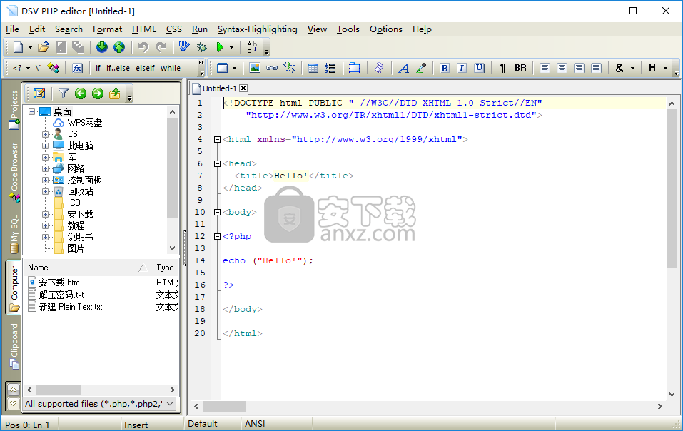This screenshot has height=431, width=683.
Task: Click the filter funnel icon in file panel
Action: point(63,93)
